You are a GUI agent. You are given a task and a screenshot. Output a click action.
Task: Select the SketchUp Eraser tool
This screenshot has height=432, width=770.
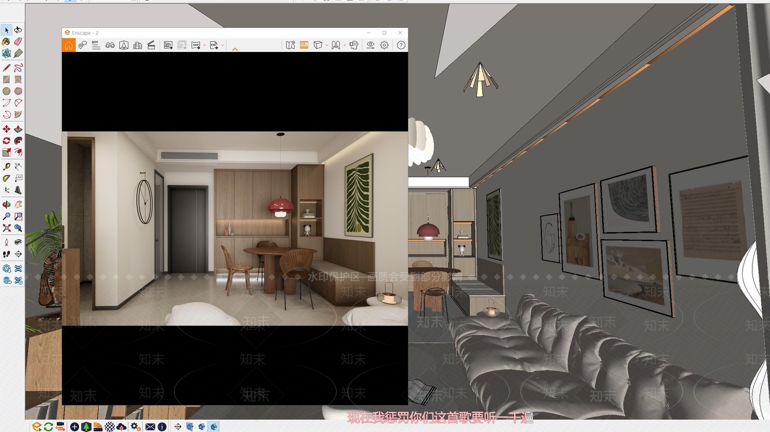click(18, 41)
